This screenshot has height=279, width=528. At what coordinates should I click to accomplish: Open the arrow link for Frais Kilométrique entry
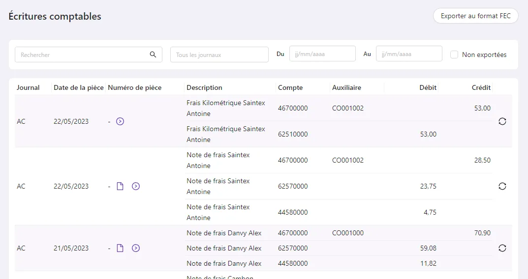(x=120, y=121)
